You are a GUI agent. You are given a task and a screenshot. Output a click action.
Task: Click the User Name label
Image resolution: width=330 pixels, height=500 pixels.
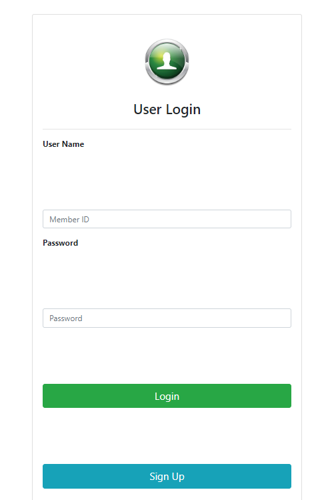pos(63,144)
